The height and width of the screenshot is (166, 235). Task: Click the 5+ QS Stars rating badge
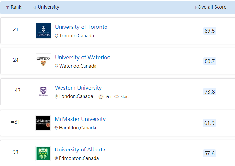[x=114, y=97]
